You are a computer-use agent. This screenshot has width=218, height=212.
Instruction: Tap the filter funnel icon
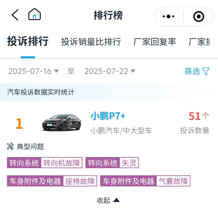(x=206, y=71)
